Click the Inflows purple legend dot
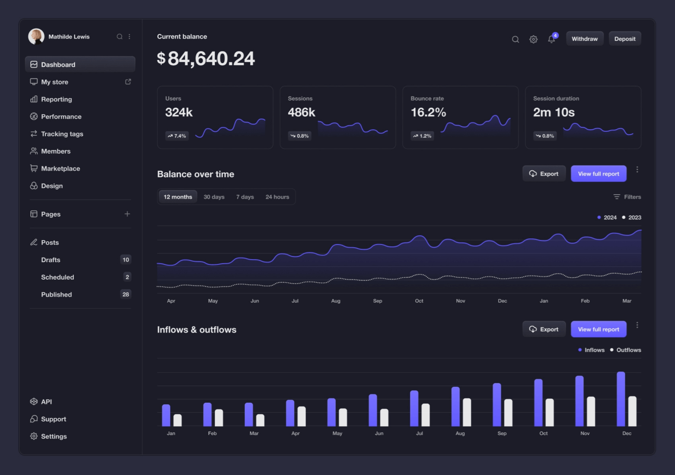The width and height of the screenshot is (675, 475). click(x=580, y=350)
